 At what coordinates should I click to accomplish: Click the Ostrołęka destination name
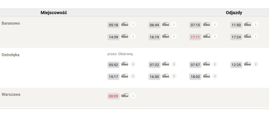(x=10, y=55)
